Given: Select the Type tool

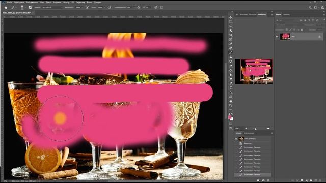Looking at the screenshot, I should [231, 88].
